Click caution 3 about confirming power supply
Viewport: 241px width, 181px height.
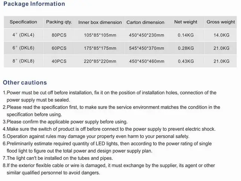click(65, 122)
